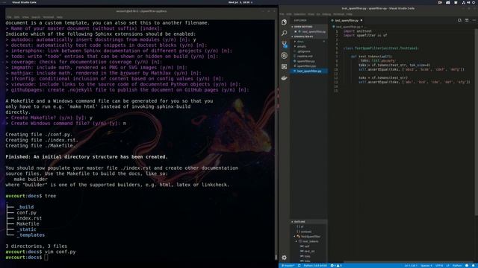
Task: Select test_spamfilter.py in Explorer file tree
Action: click(x=308, y=71)
